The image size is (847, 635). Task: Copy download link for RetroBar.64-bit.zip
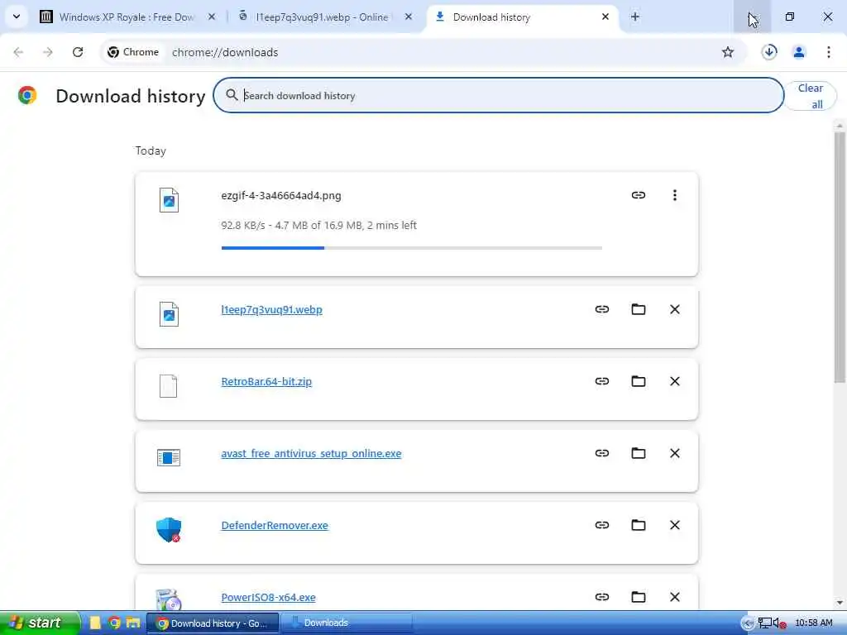click(602, 381)
